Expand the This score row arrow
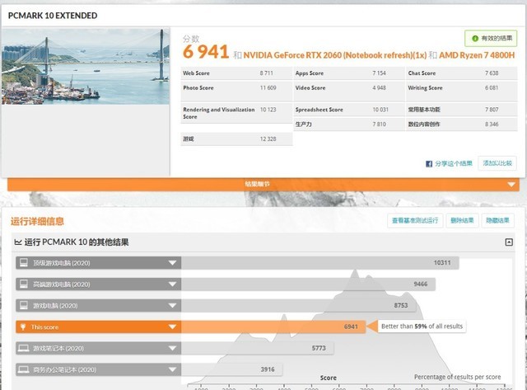The image size is (527, 390). pos(172,327)
